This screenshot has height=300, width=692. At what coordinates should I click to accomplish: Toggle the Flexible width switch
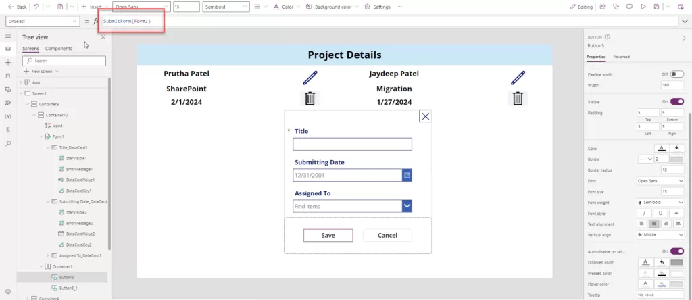tap(676, 74)
